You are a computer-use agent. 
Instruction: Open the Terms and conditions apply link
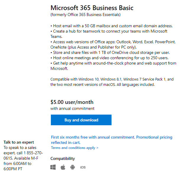click(75, 148)
